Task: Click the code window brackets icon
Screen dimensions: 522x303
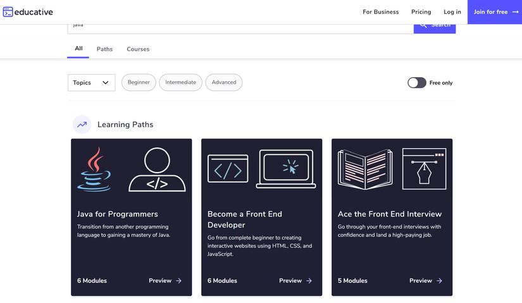Action: [x=228, y=169]
